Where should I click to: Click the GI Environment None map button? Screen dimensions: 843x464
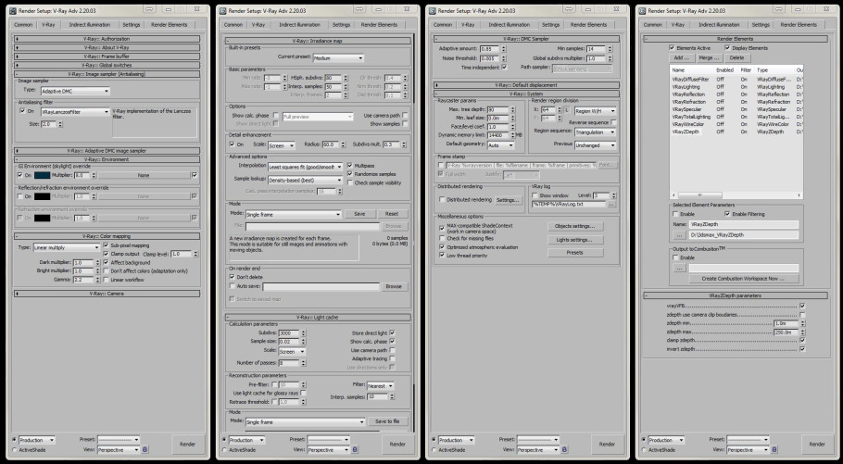tap(144, 175)
